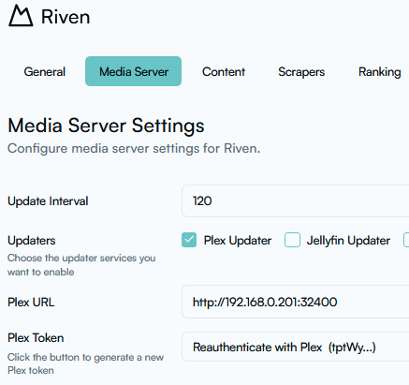This screenshot has height=385, width=409.
Task: Click the Plex URL input field
Action: click(296, 302)
